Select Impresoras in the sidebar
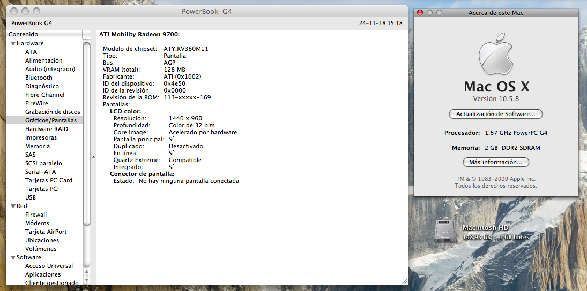The height and width of the screenshot is (291, 587). pos(41,137)
